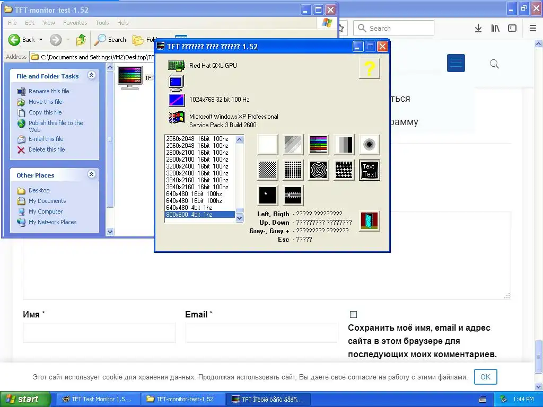Start the white squares grid test

click(x=293, y=170)
